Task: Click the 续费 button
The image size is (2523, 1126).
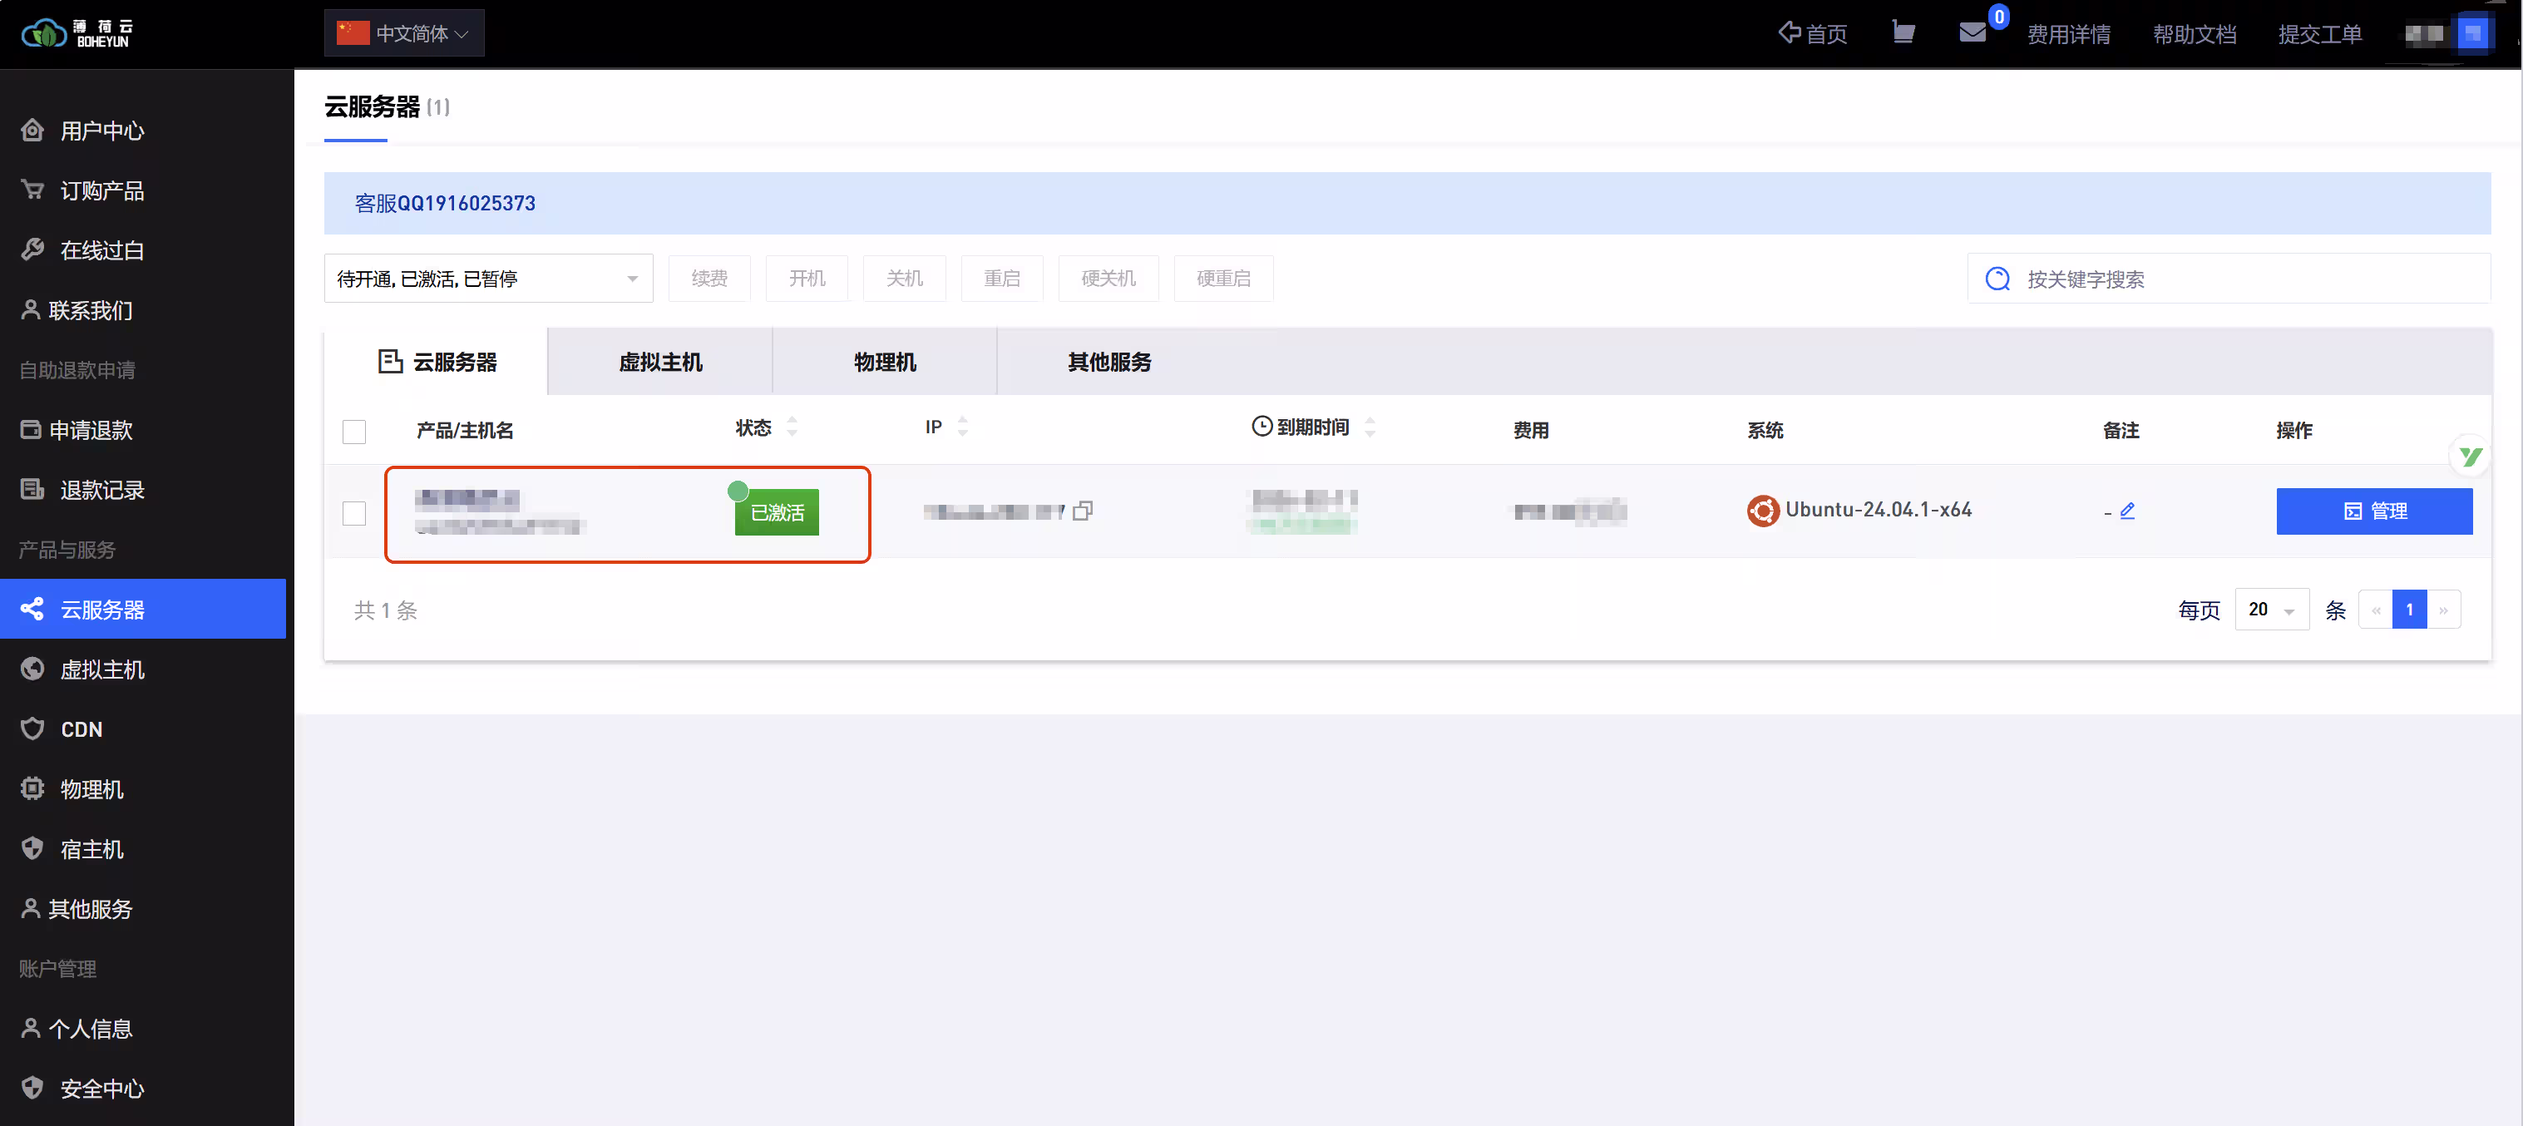Action: click(709, 279)
